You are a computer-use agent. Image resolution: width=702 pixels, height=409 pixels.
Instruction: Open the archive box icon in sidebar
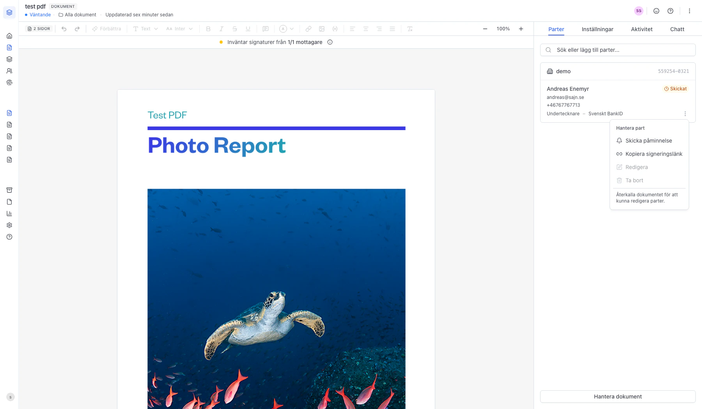point(9,190)
